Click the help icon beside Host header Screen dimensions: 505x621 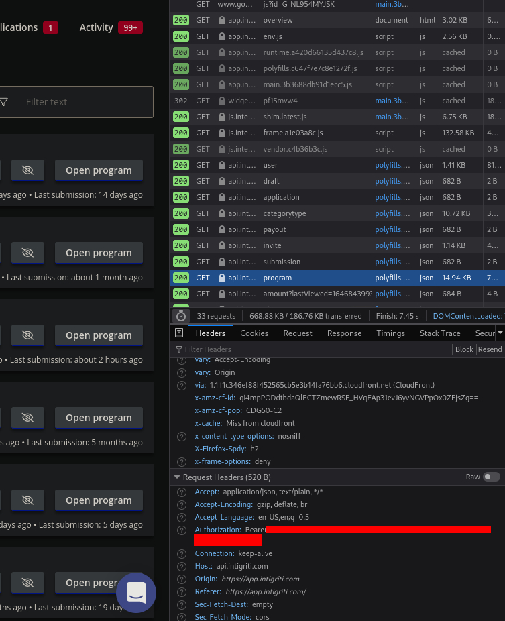point(182,567)
